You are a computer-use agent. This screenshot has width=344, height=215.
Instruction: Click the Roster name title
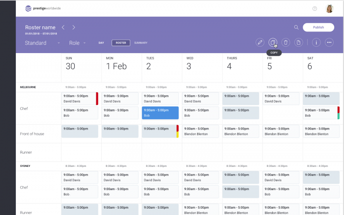click(40, 27)
